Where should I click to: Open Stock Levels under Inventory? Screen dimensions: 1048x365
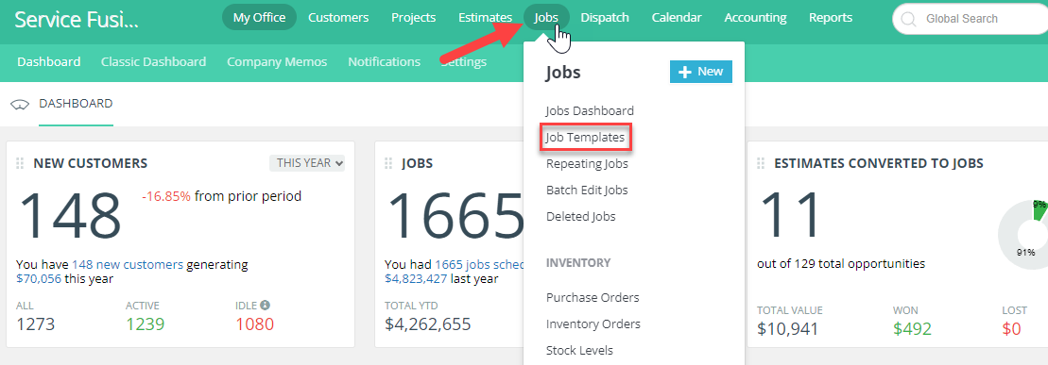tap(579, 350)
